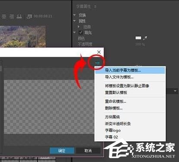The image size is (179, 162).
Task: Open the dropdown arrow on the right panel edge
Action: tap(175, 91)
